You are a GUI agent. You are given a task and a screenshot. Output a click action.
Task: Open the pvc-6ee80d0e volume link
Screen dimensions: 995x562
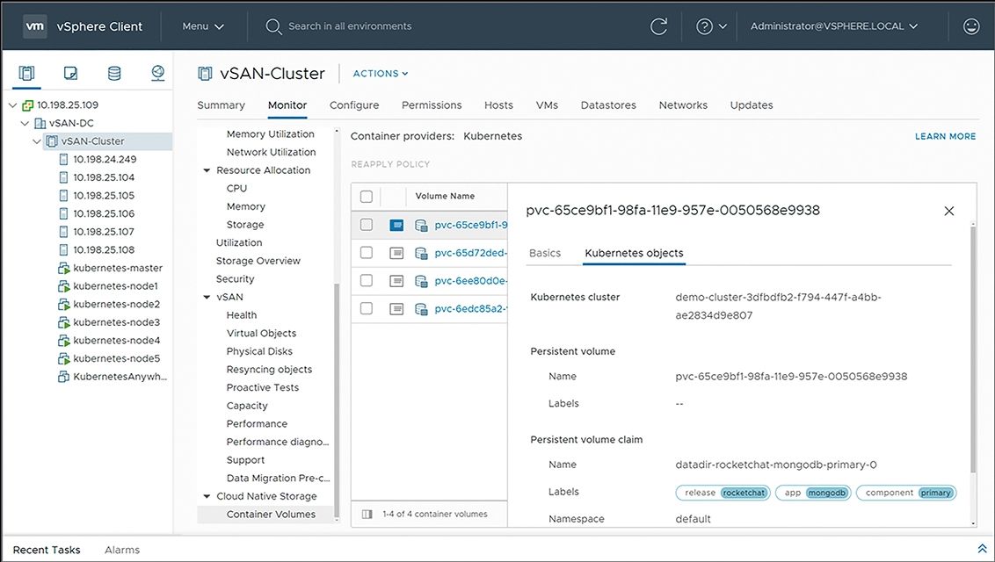coord(470,281)
